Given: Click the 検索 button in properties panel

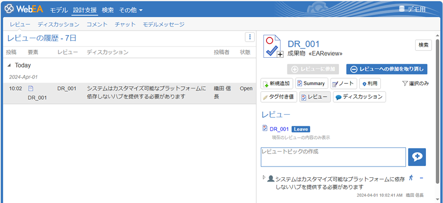Looking at the screenshot, I should [x=423, y=45].
